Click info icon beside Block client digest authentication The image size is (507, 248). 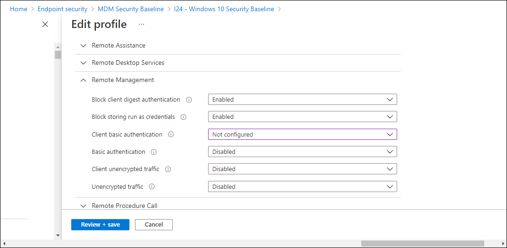[189, 100]
